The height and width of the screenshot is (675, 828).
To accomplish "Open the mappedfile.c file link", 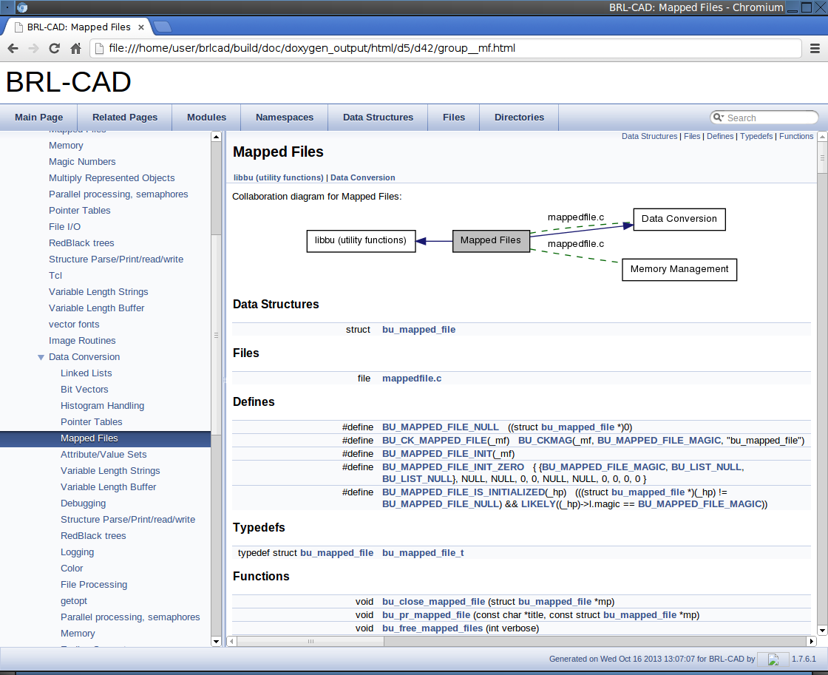I will [411, 379].
